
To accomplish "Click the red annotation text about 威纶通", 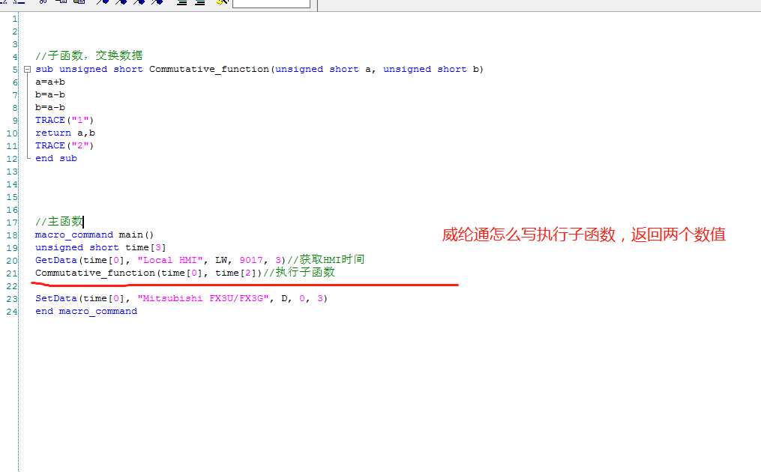I will (583, 235).
